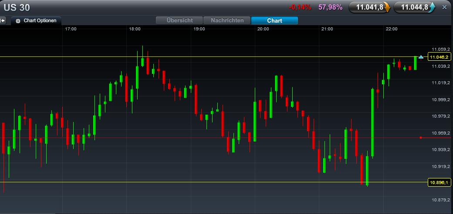
Task: Click the 19:00 time axis label
Action: [x=199, y=29]
